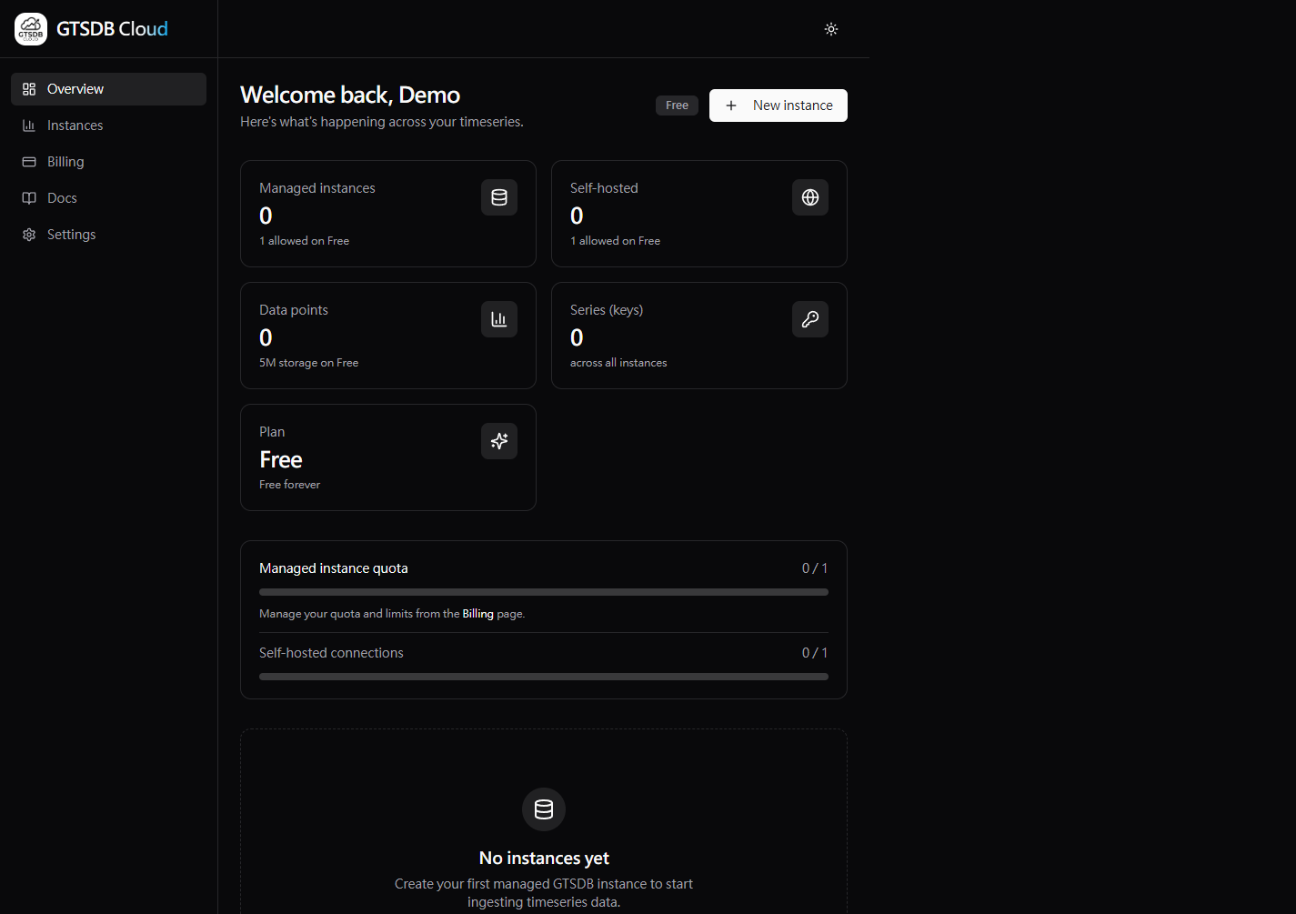The height and width of the screenshot is (914, 1296).
Task: Click "1 allowed on Free" under Managed instances
Action: click(305, 241)
